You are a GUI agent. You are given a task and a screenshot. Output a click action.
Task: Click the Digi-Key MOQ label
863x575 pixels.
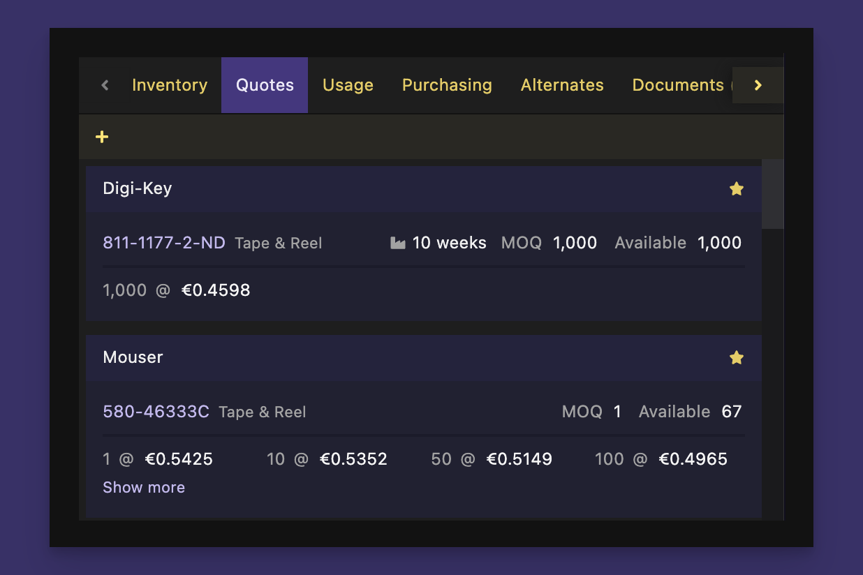(x=522, y=243)
